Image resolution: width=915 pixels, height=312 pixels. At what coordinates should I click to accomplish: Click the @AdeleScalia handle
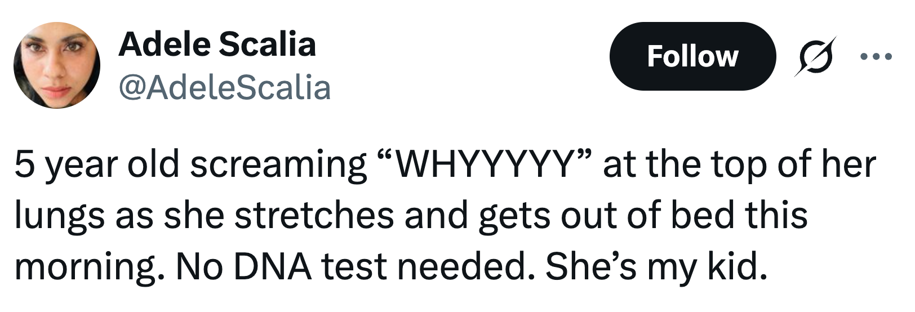coord(224,88)
